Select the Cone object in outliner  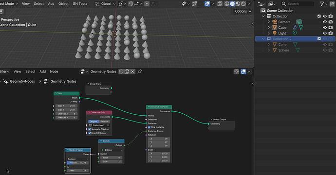[282, 45]
